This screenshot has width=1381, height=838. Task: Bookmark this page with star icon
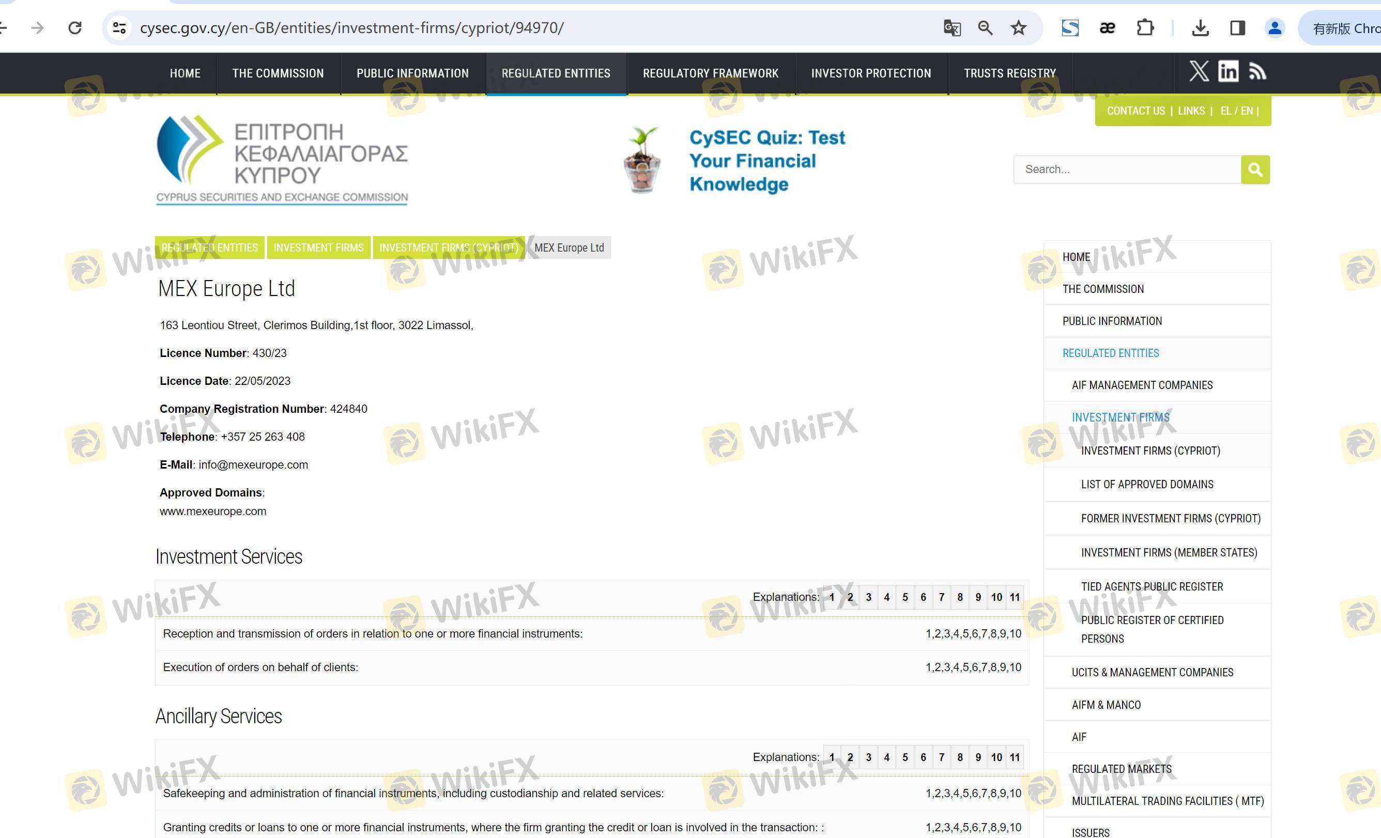point(1018,28)
